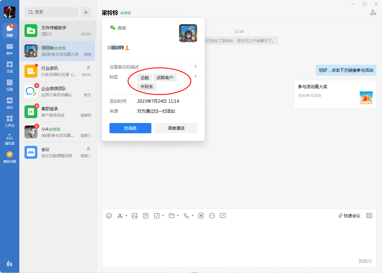
Task: Click the task checklist icon
Action: coord(157,216)
